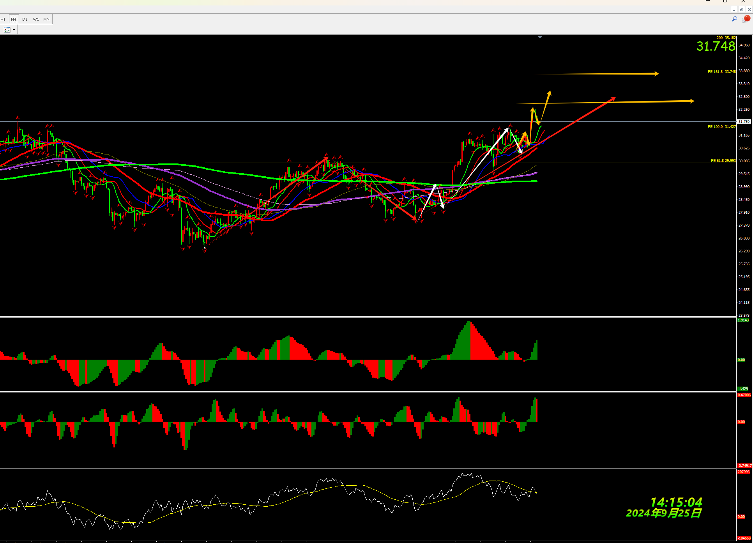Click the 31.750 current price tag

click(744, 122)
